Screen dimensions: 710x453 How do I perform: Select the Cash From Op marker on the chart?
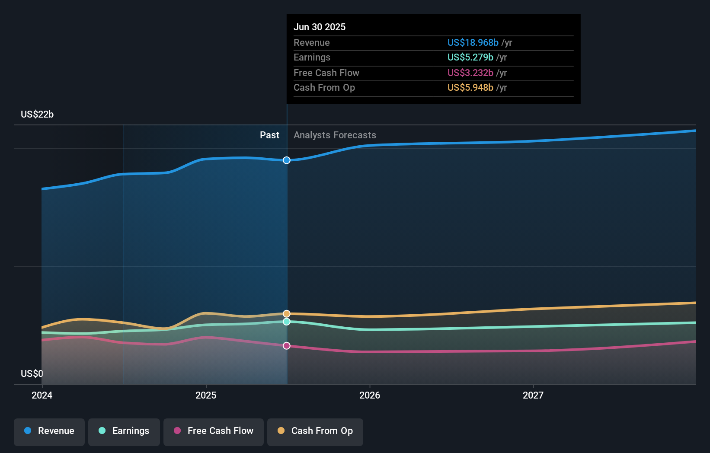(286, 313)
